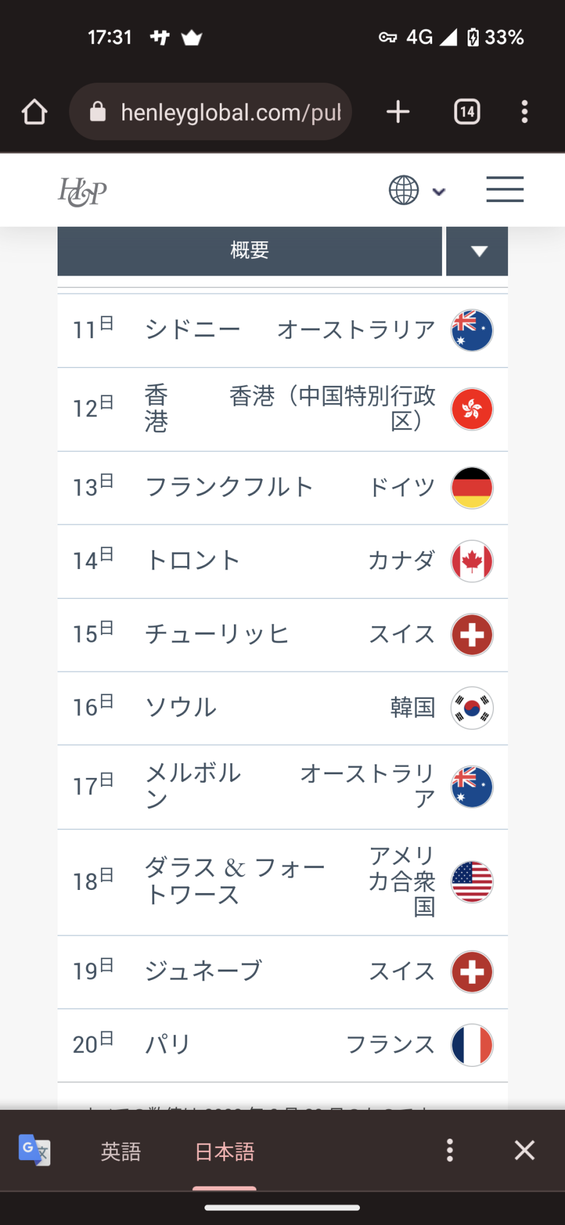Open translate bar more options menu

tap(450, 1150)
